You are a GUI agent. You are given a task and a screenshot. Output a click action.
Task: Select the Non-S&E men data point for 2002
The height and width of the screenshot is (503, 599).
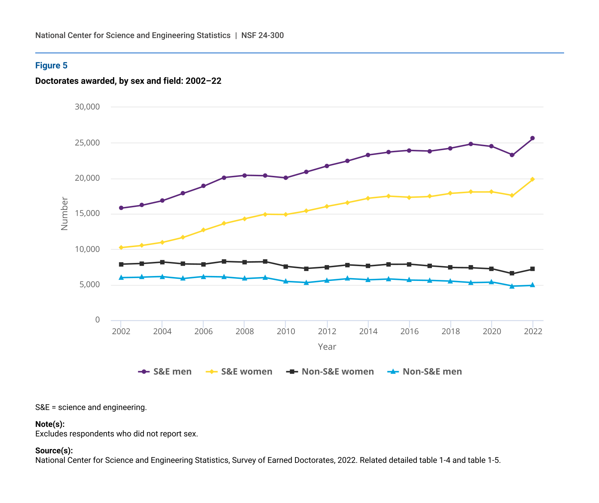pyautogui.click(x=121, y=278)
